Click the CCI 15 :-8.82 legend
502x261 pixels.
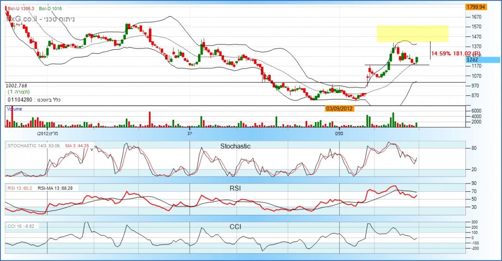pyautogui.click(x=21, y=226)
